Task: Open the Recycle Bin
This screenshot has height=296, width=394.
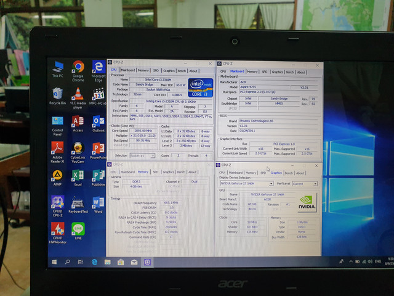Action: coord(57,96)
